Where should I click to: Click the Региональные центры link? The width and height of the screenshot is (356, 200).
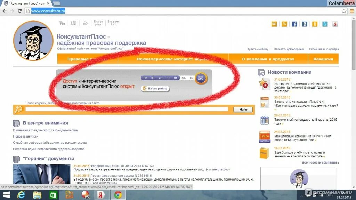coord(324,49)
